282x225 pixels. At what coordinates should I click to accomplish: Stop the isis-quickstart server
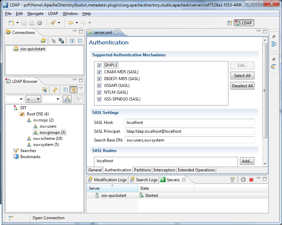(251, 180)
